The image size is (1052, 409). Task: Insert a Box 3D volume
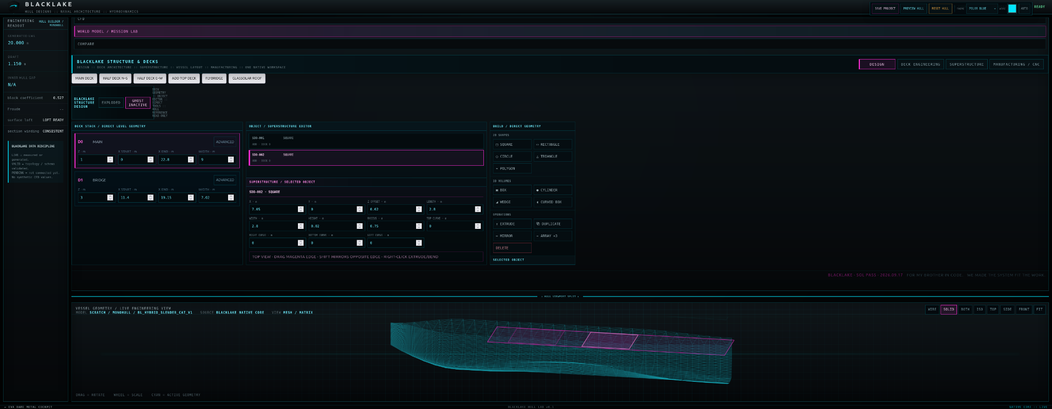(512, 190)
